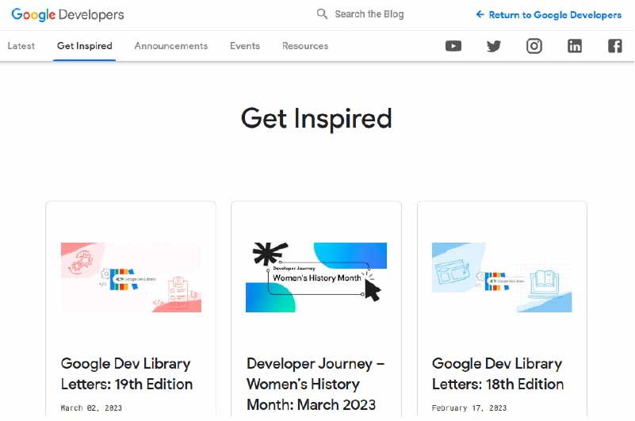Click the back arrow beside Return link
This screenshot has width=635, height=421.
480,14
